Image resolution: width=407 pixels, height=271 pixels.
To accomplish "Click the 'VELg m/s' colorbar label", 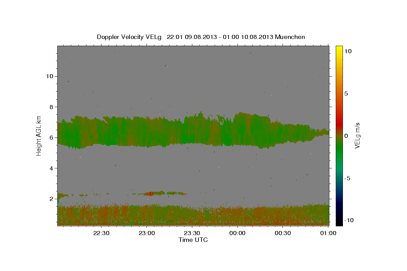I will (x=357, y=136).
